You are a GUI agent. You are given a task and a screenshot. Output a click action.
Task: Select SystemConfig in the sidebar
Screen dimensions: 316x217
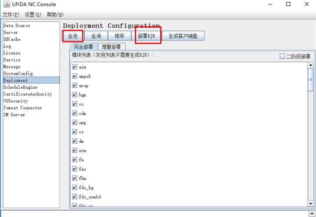pyautogui.click(x=31, y=74)
